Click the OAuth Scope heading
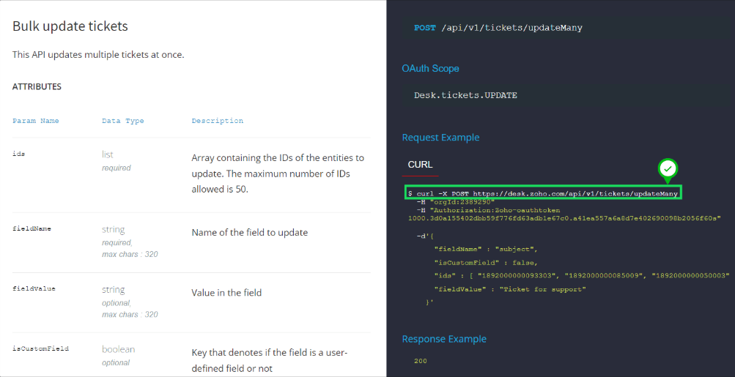This screenshot has height=377, width=735. (430, 68)
